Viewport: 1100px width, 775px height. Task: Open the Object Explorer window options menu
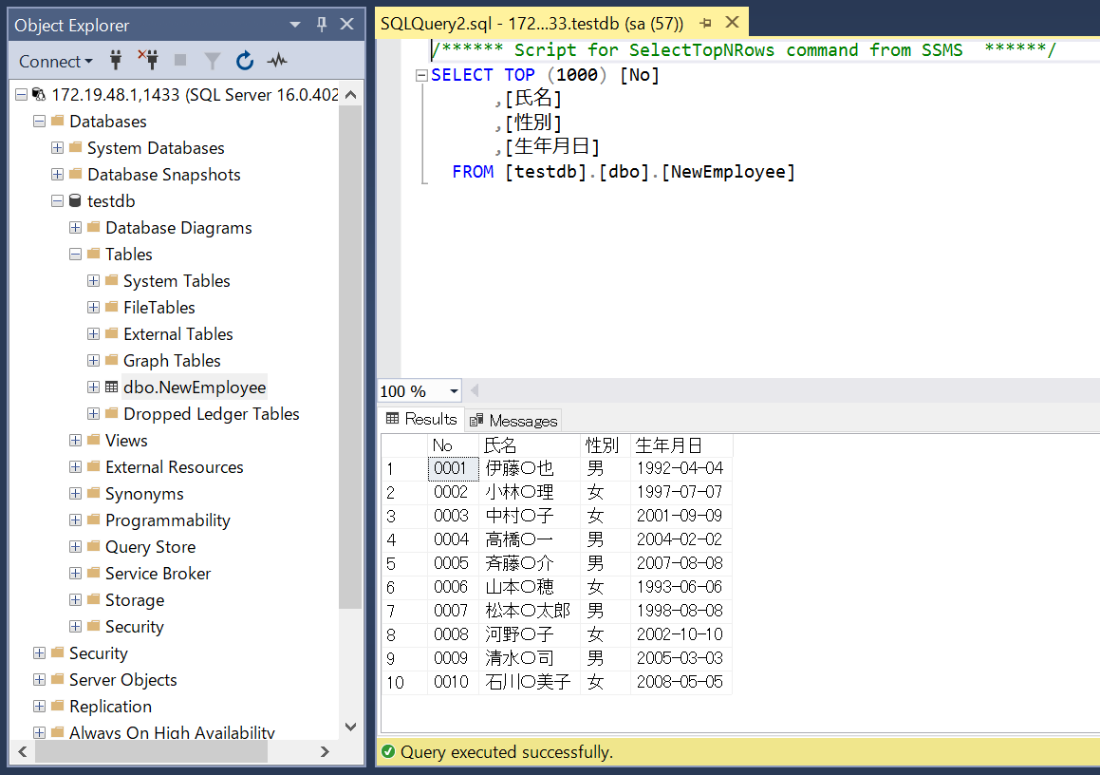click(x=295, y=24)
